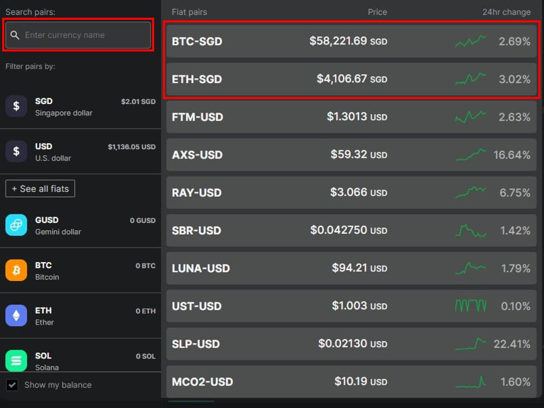Click the U.S. dollar USD icon
Image resolution: width=544 pixels, height=408 pixels.
[x=16, y=151]
